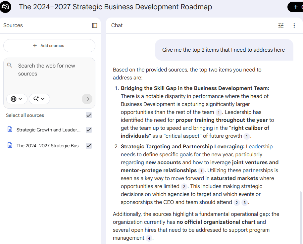Image resolution: width=303 pixels, height=244 pixels.
Task: Open the Strategic Growth and Leader source
Action: [x=48, y=130]
